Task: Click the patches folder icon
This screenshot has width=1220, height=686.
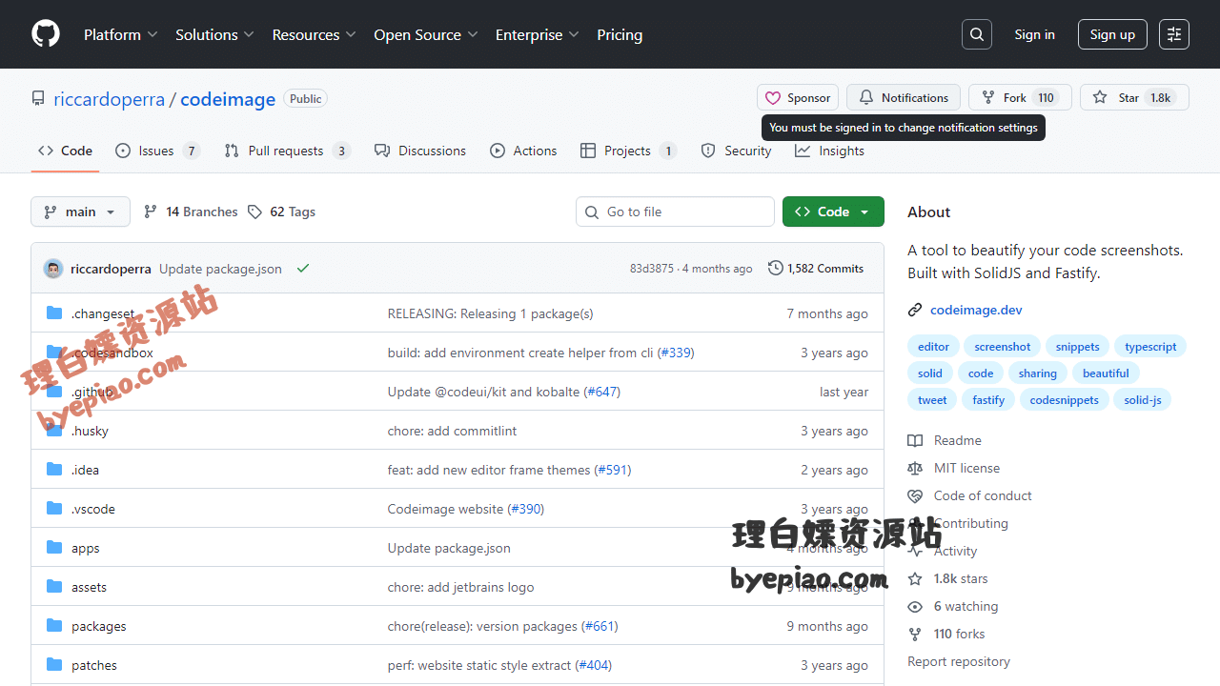Action: pos(54,665)
